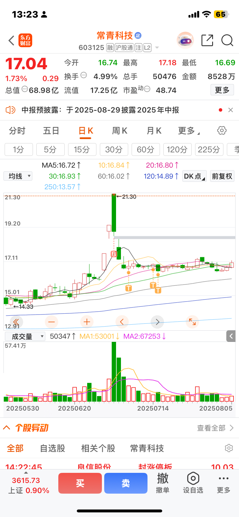239x517 pixels.
Task: Move chart left with orange arrow
Action: pyautogui.click(x=122, y=322)
